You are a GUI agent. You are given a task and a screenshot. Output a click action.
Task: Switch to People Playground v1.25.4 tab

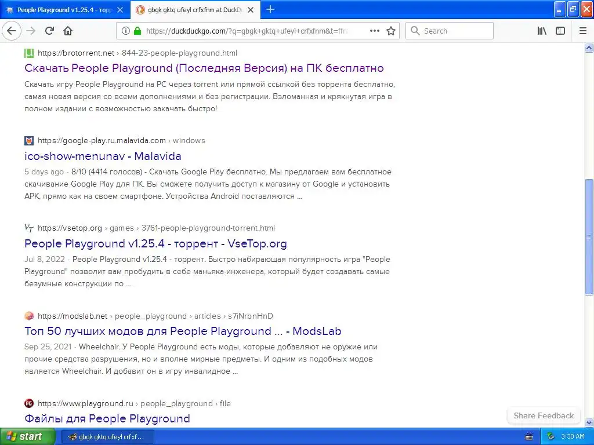(x=64, y=10)
